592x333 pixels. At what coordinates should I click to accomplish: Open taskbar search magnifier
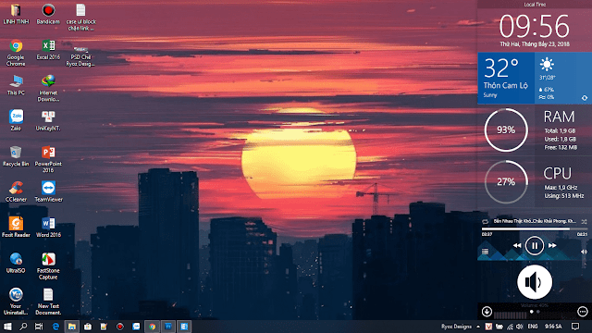point(23,327)
